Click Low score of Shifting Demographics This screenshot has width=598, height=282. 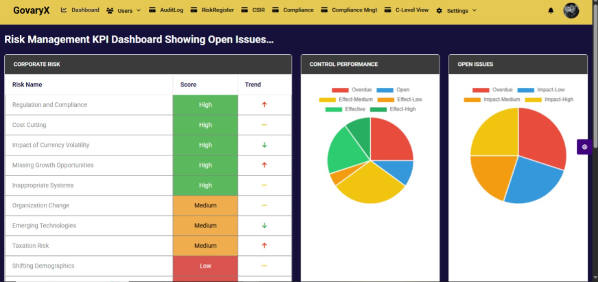click(x=205, y=266)
